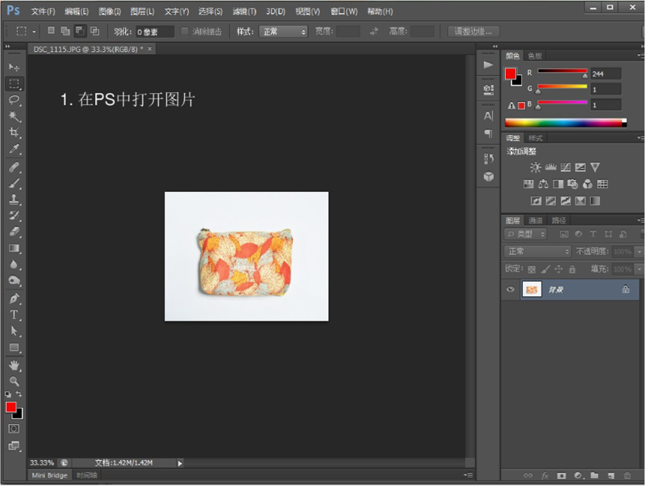
Task: Switch to the 通道 channels tab
Action: (x=535, y=220)
